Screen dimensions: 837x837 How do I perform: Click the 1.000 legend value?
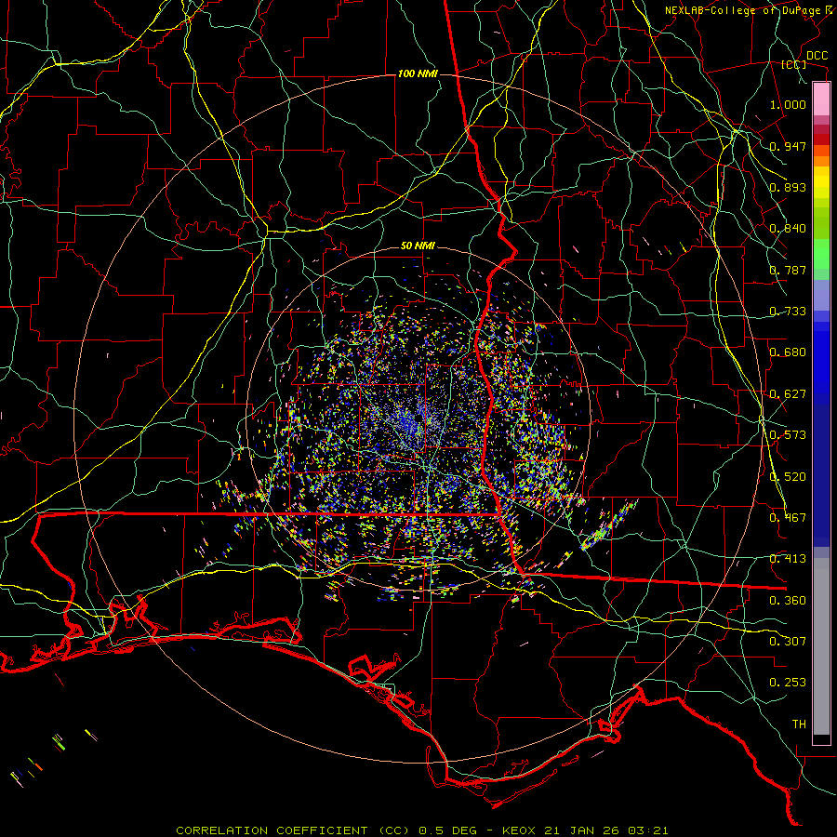[x=788, y=104]
